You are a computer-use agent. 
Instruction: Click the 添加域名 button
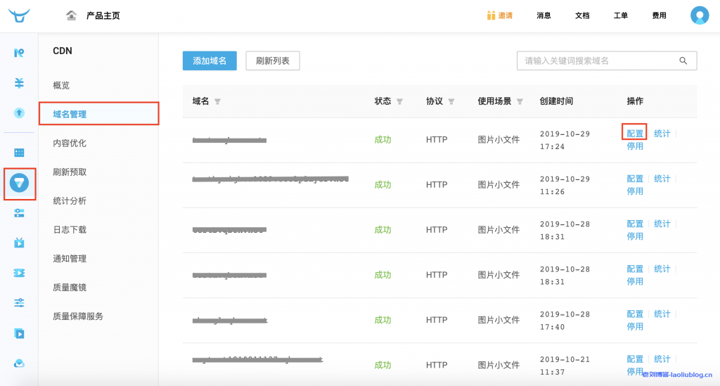[210, 60]
